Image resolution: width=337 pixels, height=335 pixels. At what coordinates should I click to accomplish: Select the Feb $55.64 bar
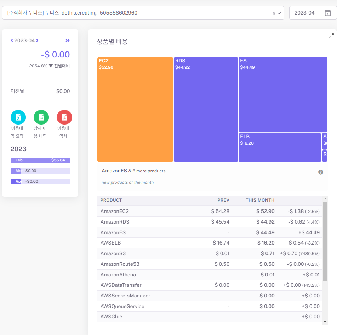coord(40,160)
